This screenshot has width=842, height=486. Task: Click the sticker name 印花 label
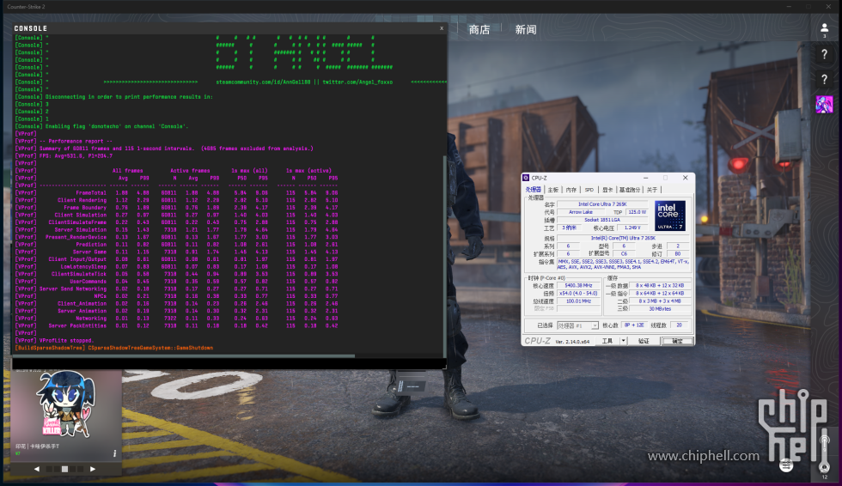pyautogui.click(x=37, y=447)
